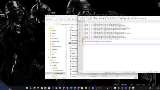Zoom out using the Notepad++ toolbar
This screenshot has width=160, height=90.
110,19
